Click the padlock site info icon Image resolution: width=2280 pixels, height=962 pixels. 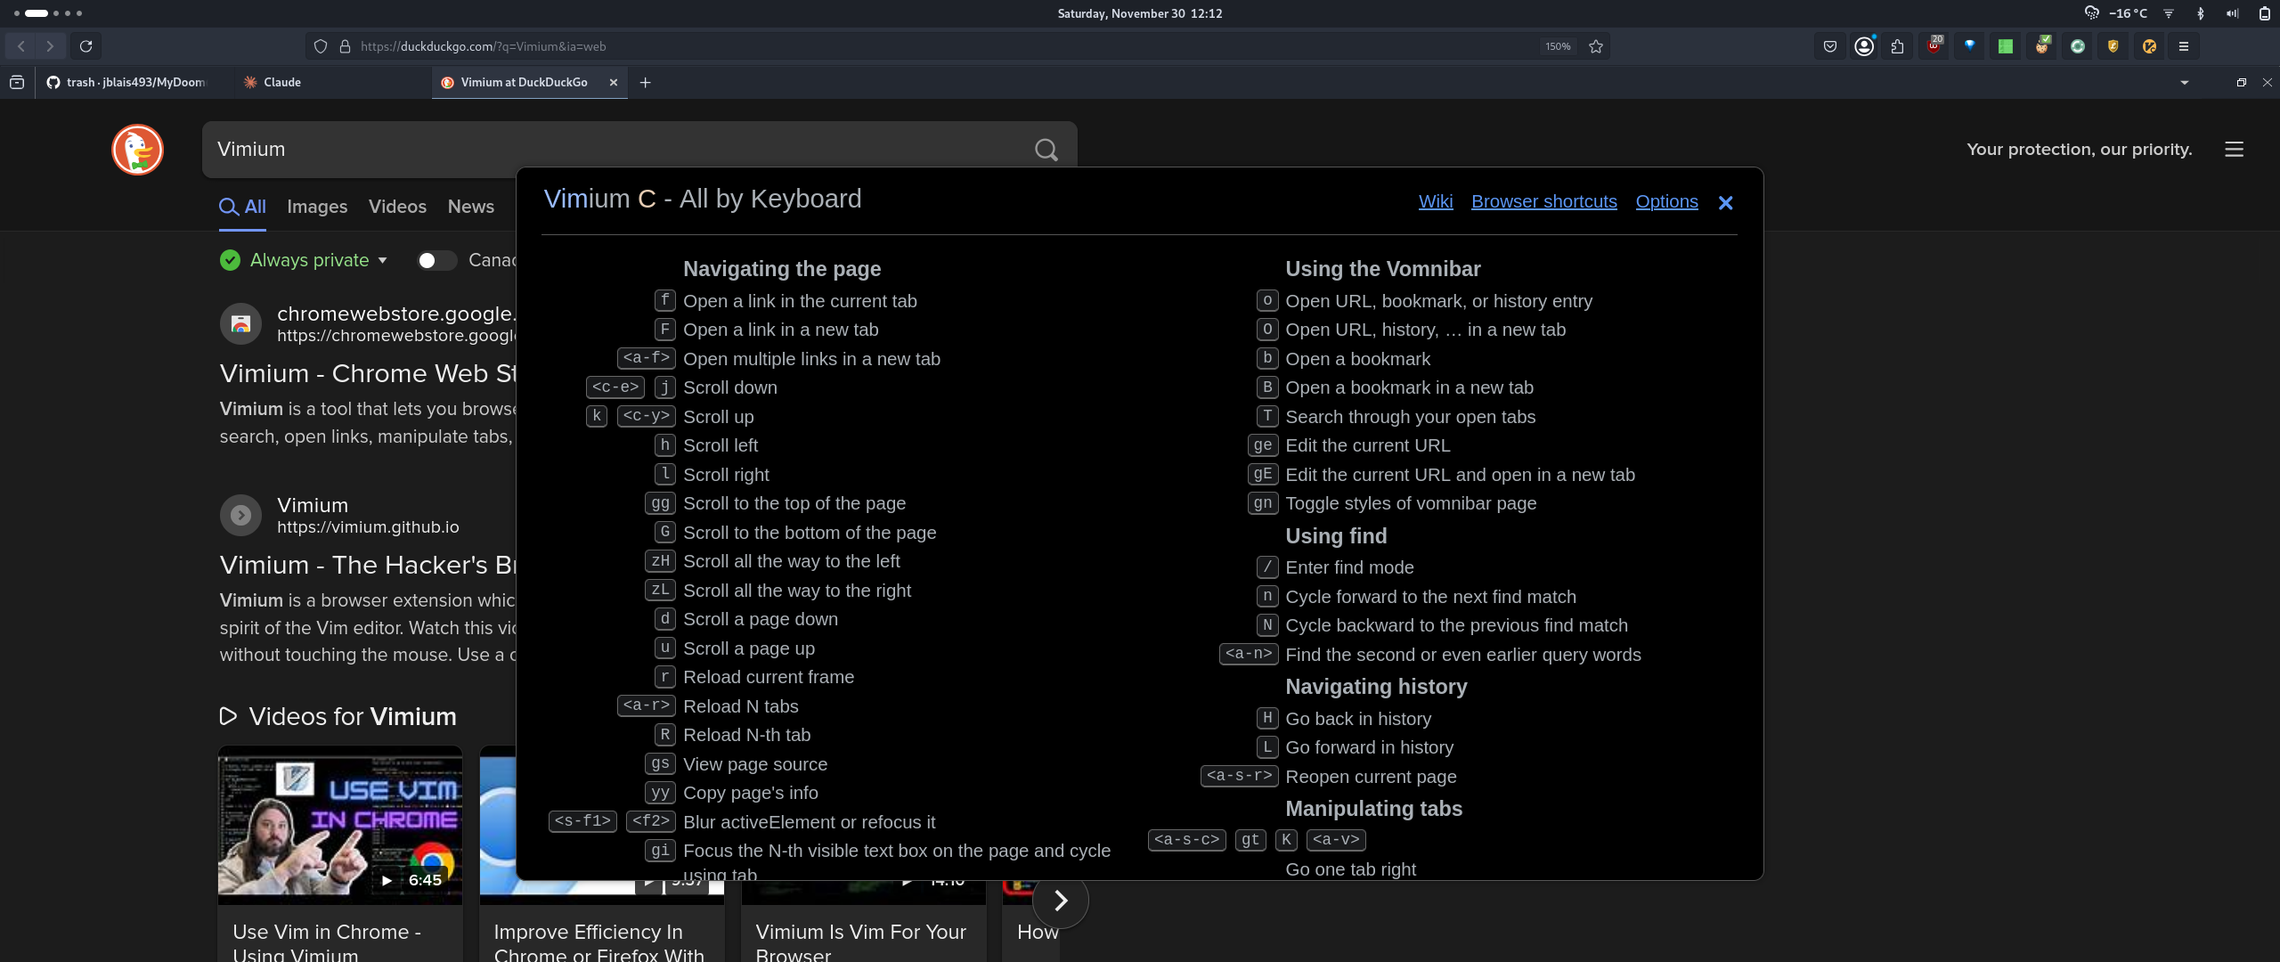[346, 46]
